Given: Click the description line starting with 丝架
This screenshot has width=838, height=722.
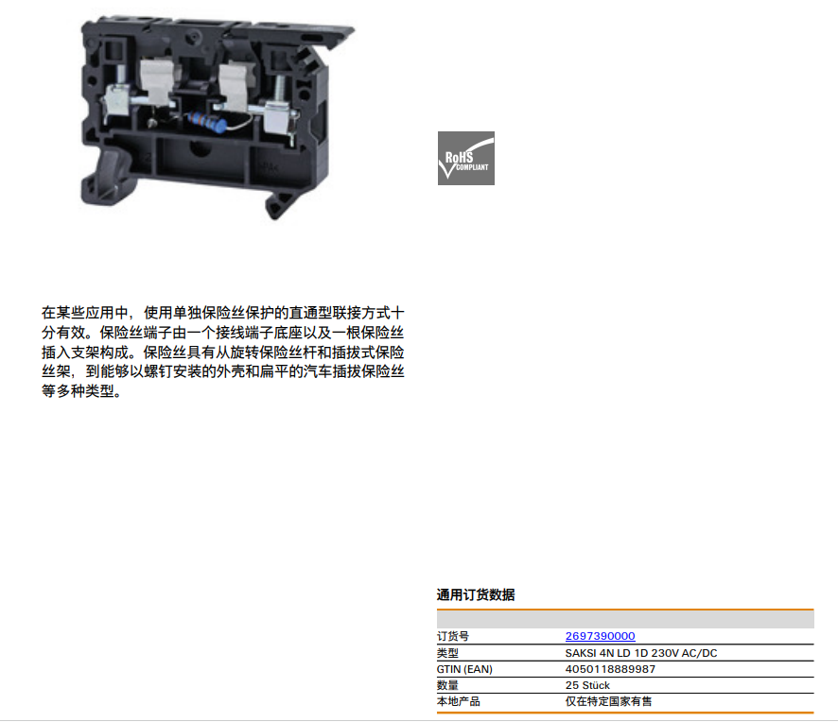Looking at the screenshot, I should tap(223, 372).
